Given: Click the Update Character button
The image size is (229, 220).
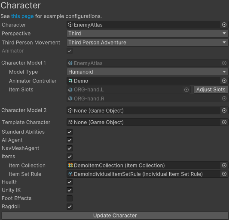Looking at the screenshot, I should (115, 215).
